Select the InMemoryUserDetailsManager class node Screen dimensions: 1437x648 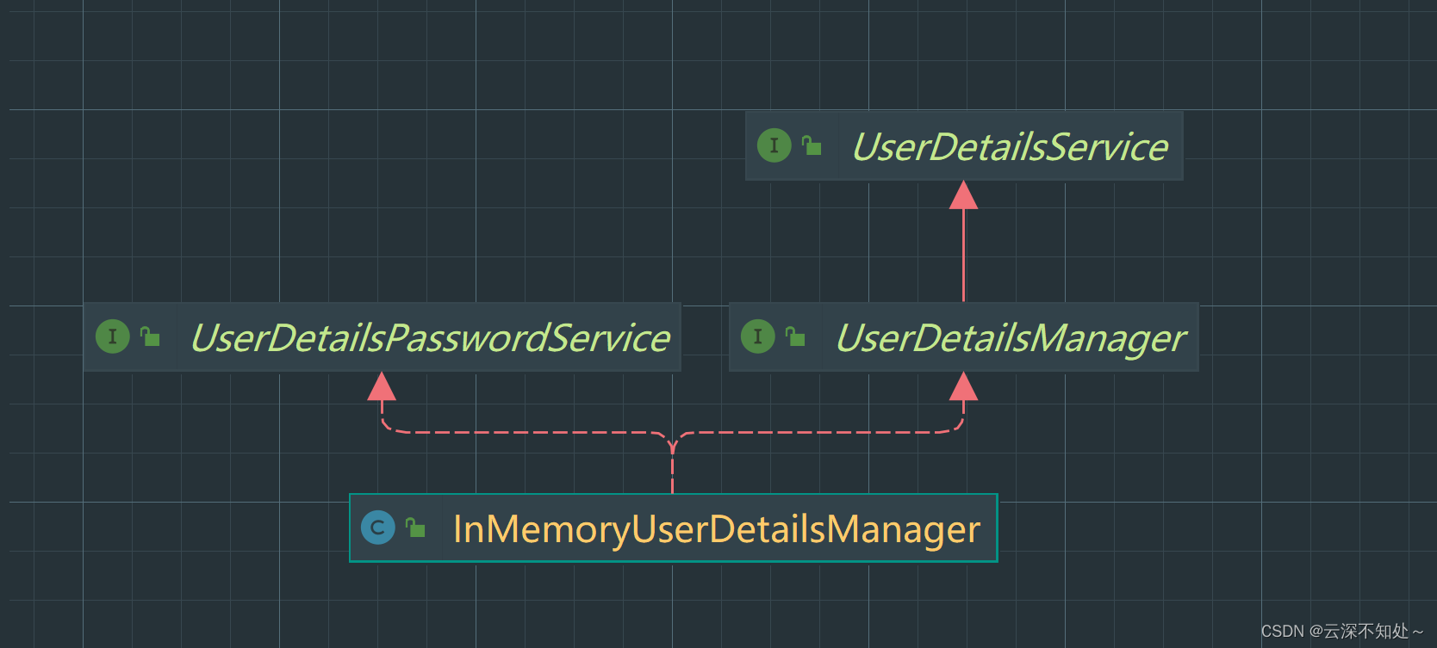673,528
